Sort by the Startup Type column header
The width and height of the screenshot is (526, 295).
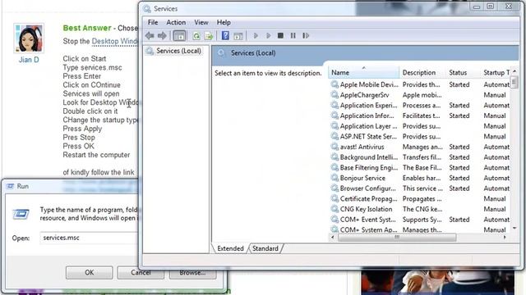point(496,73)
